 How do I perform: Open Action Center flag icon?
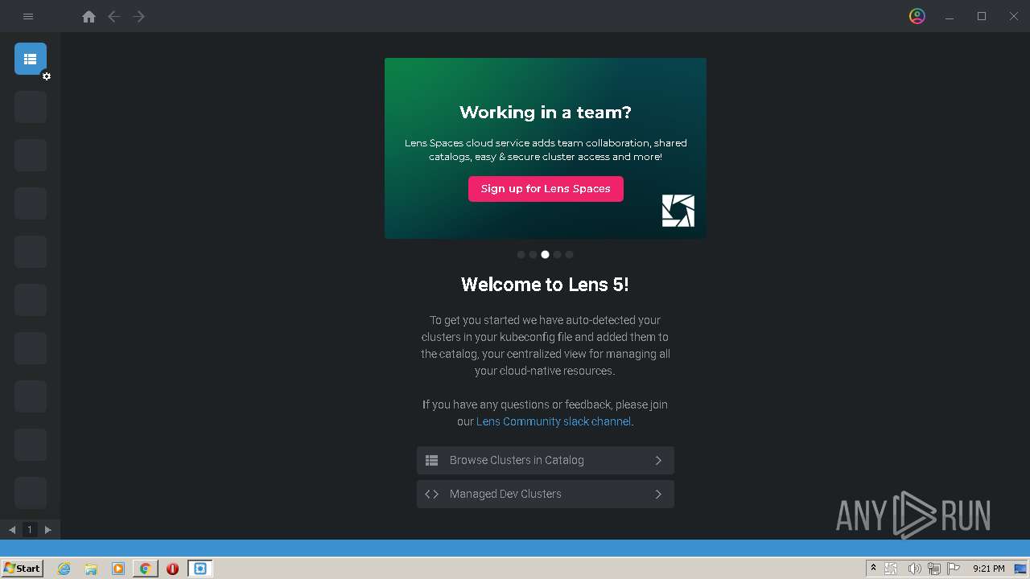954,569
